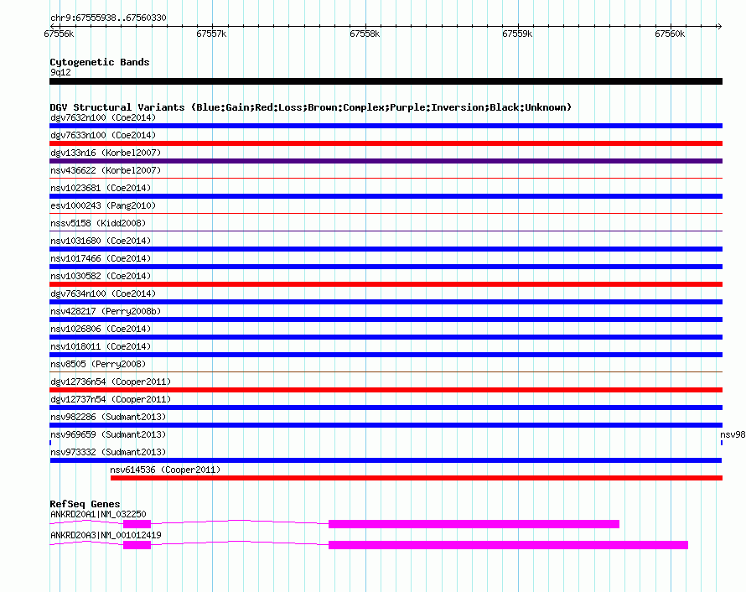Click the black 9q12 cytogenetic band bar

[386, 81]
